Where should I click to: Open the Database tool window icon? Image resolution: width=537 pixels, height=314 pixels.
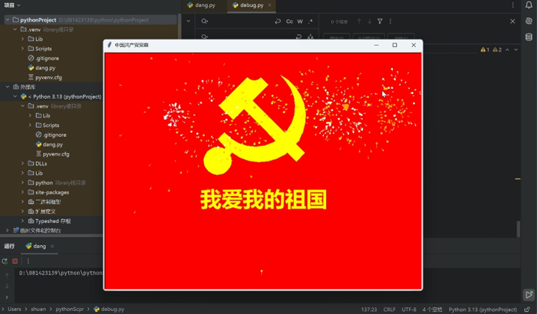coord(529,37)
